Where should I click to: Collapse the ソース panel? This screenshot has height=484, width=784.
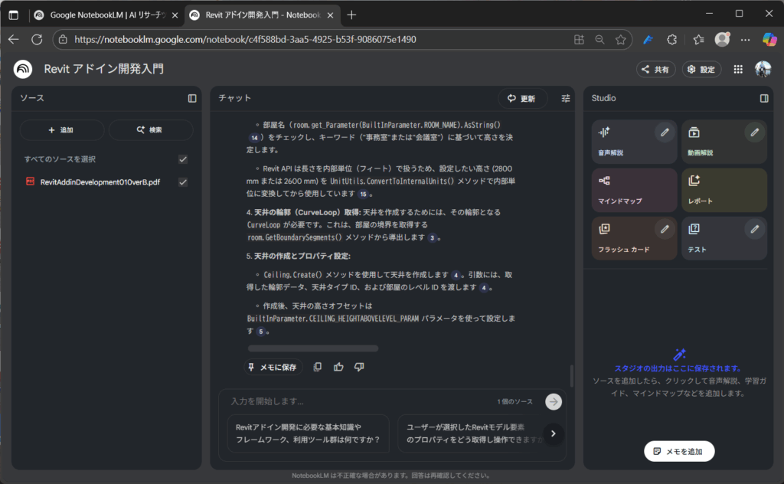192,98
